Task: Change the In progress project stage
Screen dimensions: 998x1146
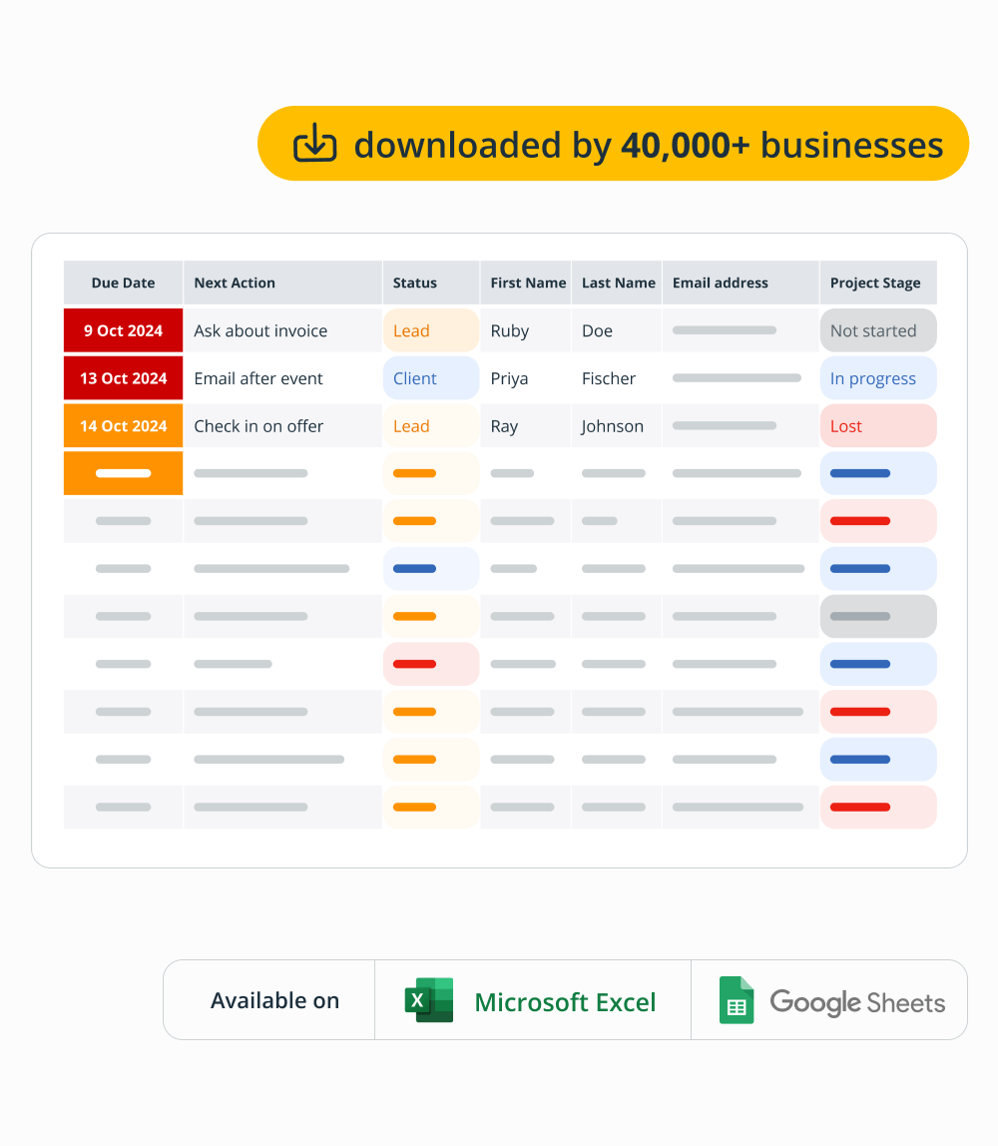Action: [x=877, y=378]
